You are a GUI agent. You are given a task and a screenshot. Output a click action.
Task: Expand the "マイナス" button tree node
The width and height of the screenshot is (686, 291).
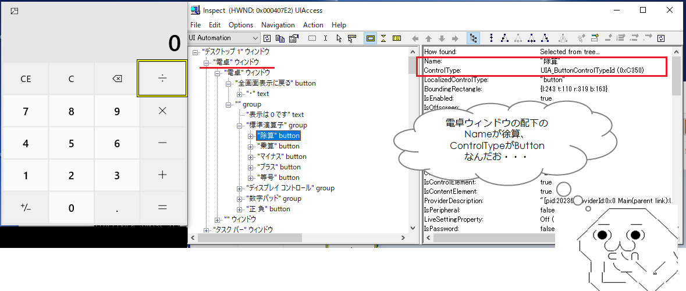tap(250, 157)
